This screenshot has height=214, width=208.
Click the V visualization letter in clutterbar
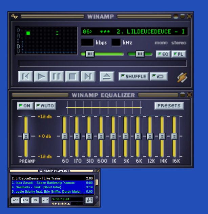pos(18,51)
